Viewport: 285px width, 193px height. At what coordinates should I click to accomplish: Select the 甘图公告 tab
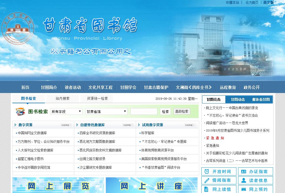214,99
